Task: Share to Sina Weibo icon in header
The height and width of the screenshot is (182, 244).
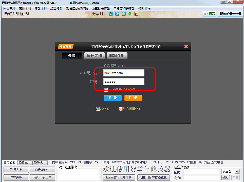Action: [x=136, y=14]
